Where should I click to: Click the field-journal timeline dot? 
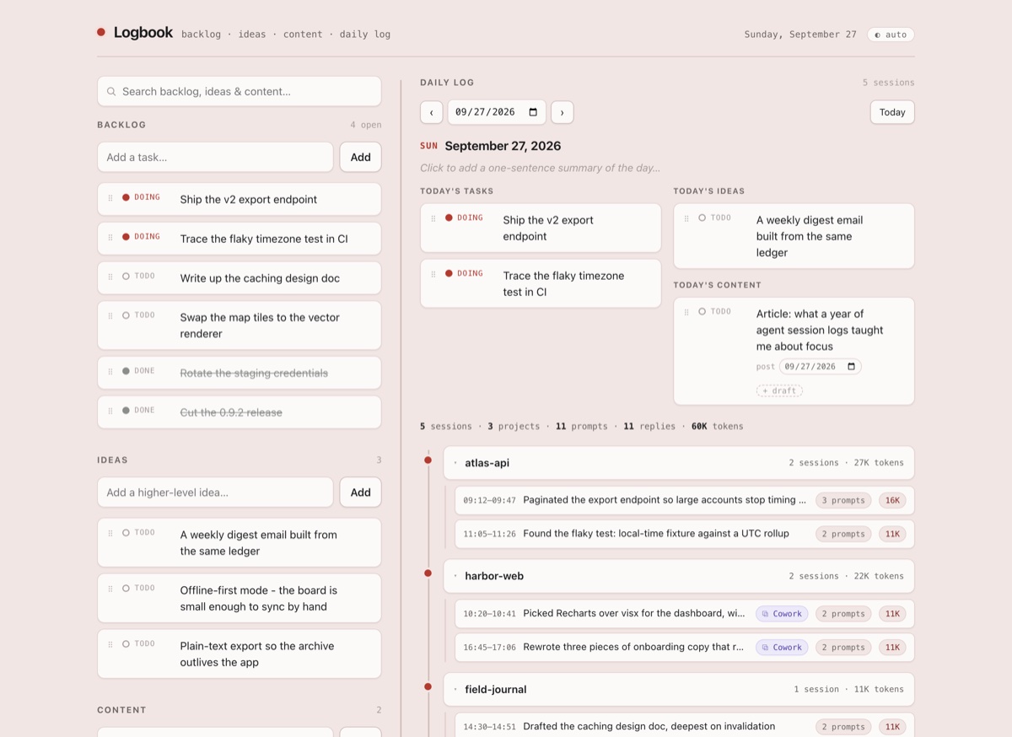click(x=428, y=686)
